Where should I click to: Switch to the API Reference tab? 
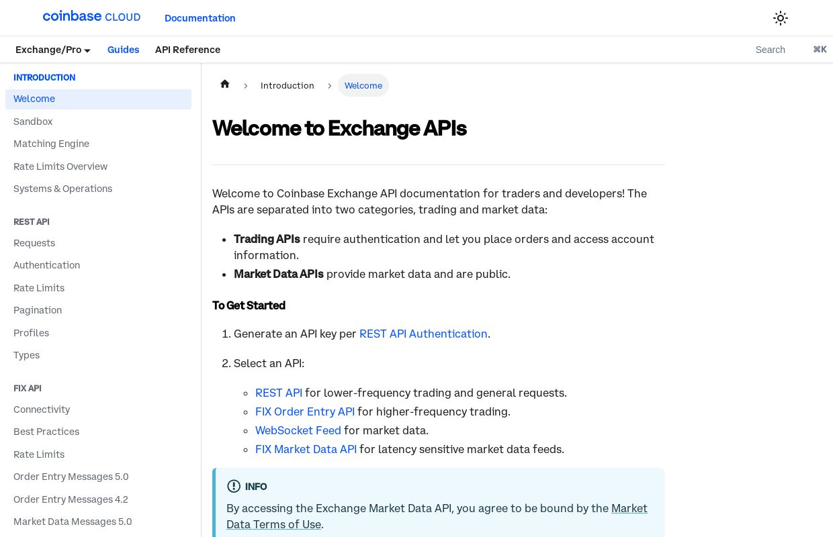[x=187, y=50]
